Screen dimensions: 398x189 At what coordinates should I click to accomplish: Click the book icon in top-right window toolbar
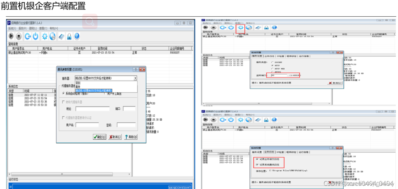coord(258,28)
